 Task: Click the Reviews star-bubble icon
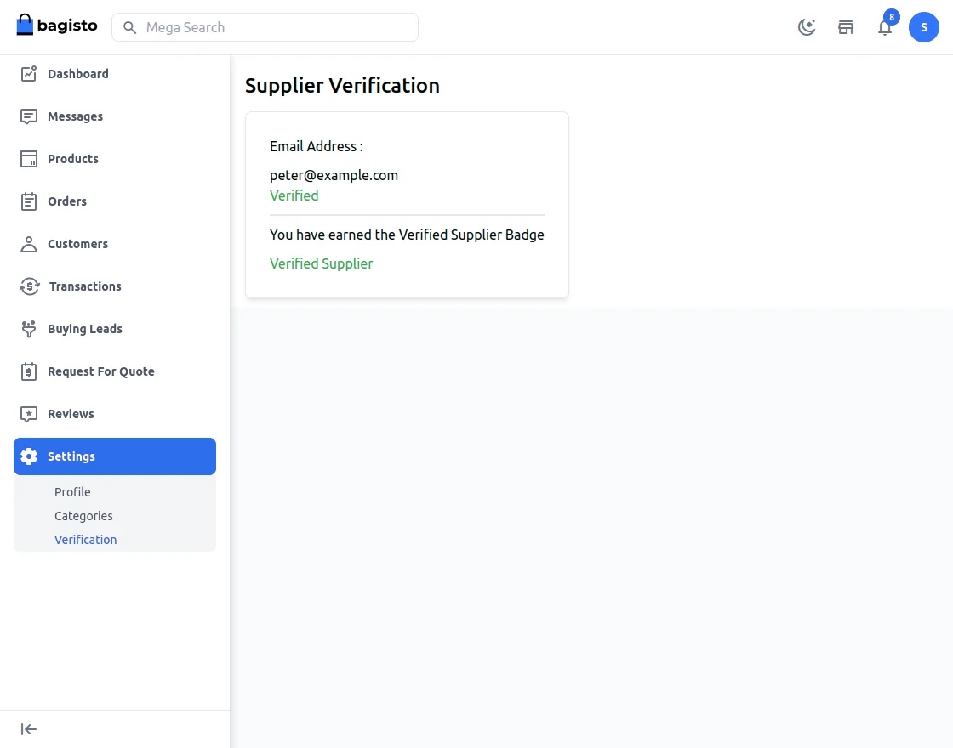pos(29,414)
